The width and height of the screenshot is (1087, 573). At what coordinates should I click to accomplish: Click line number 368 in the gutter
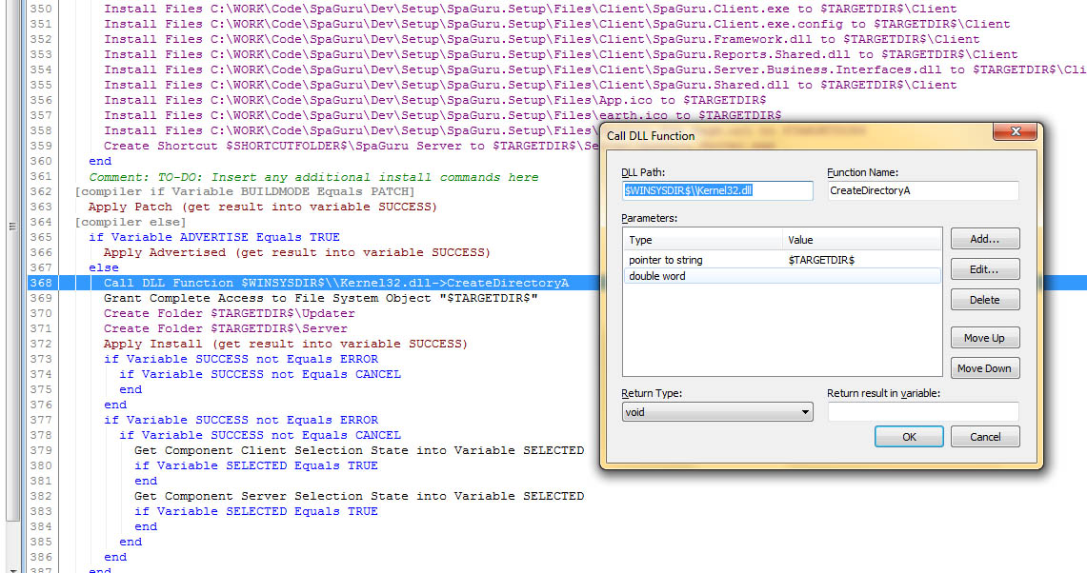pos(41,283)
